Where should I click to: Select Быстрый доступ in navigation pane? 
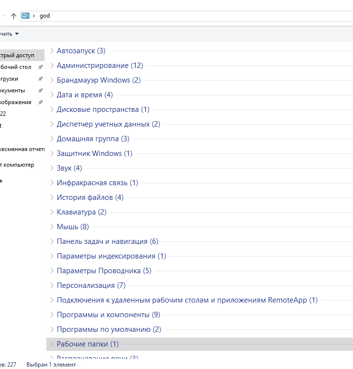point(18,55)
